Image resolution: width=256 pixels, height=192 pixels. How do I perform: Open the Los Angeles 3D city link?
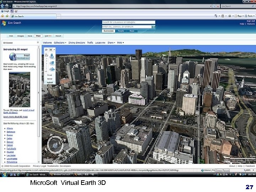(x=12, y=159)
